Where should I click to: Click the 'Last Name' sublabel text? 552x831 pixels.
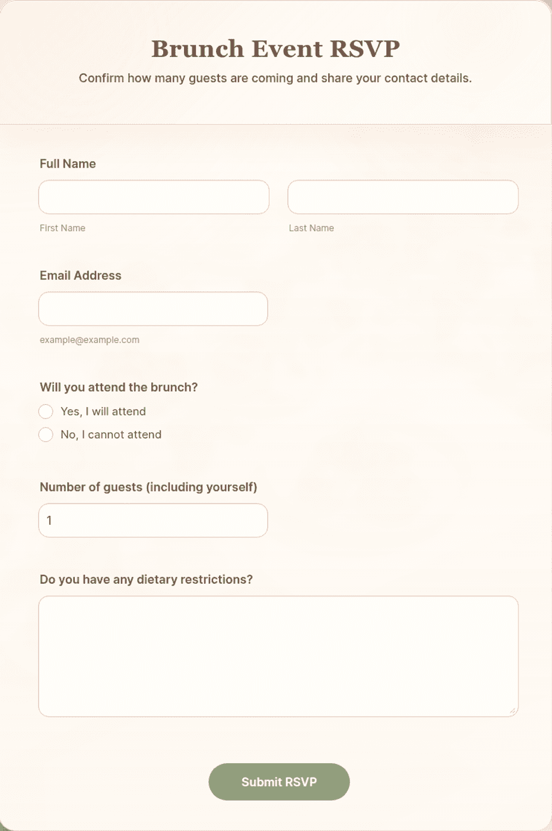311,228
